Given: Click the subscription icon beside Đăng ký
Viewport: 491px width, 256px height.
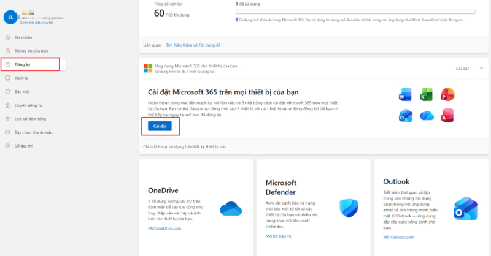Looking at the screenshot, I should point(7,64).
